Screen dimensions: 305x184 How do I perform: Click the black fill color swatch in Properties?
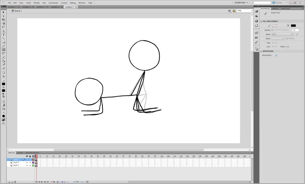coord(293,26)
